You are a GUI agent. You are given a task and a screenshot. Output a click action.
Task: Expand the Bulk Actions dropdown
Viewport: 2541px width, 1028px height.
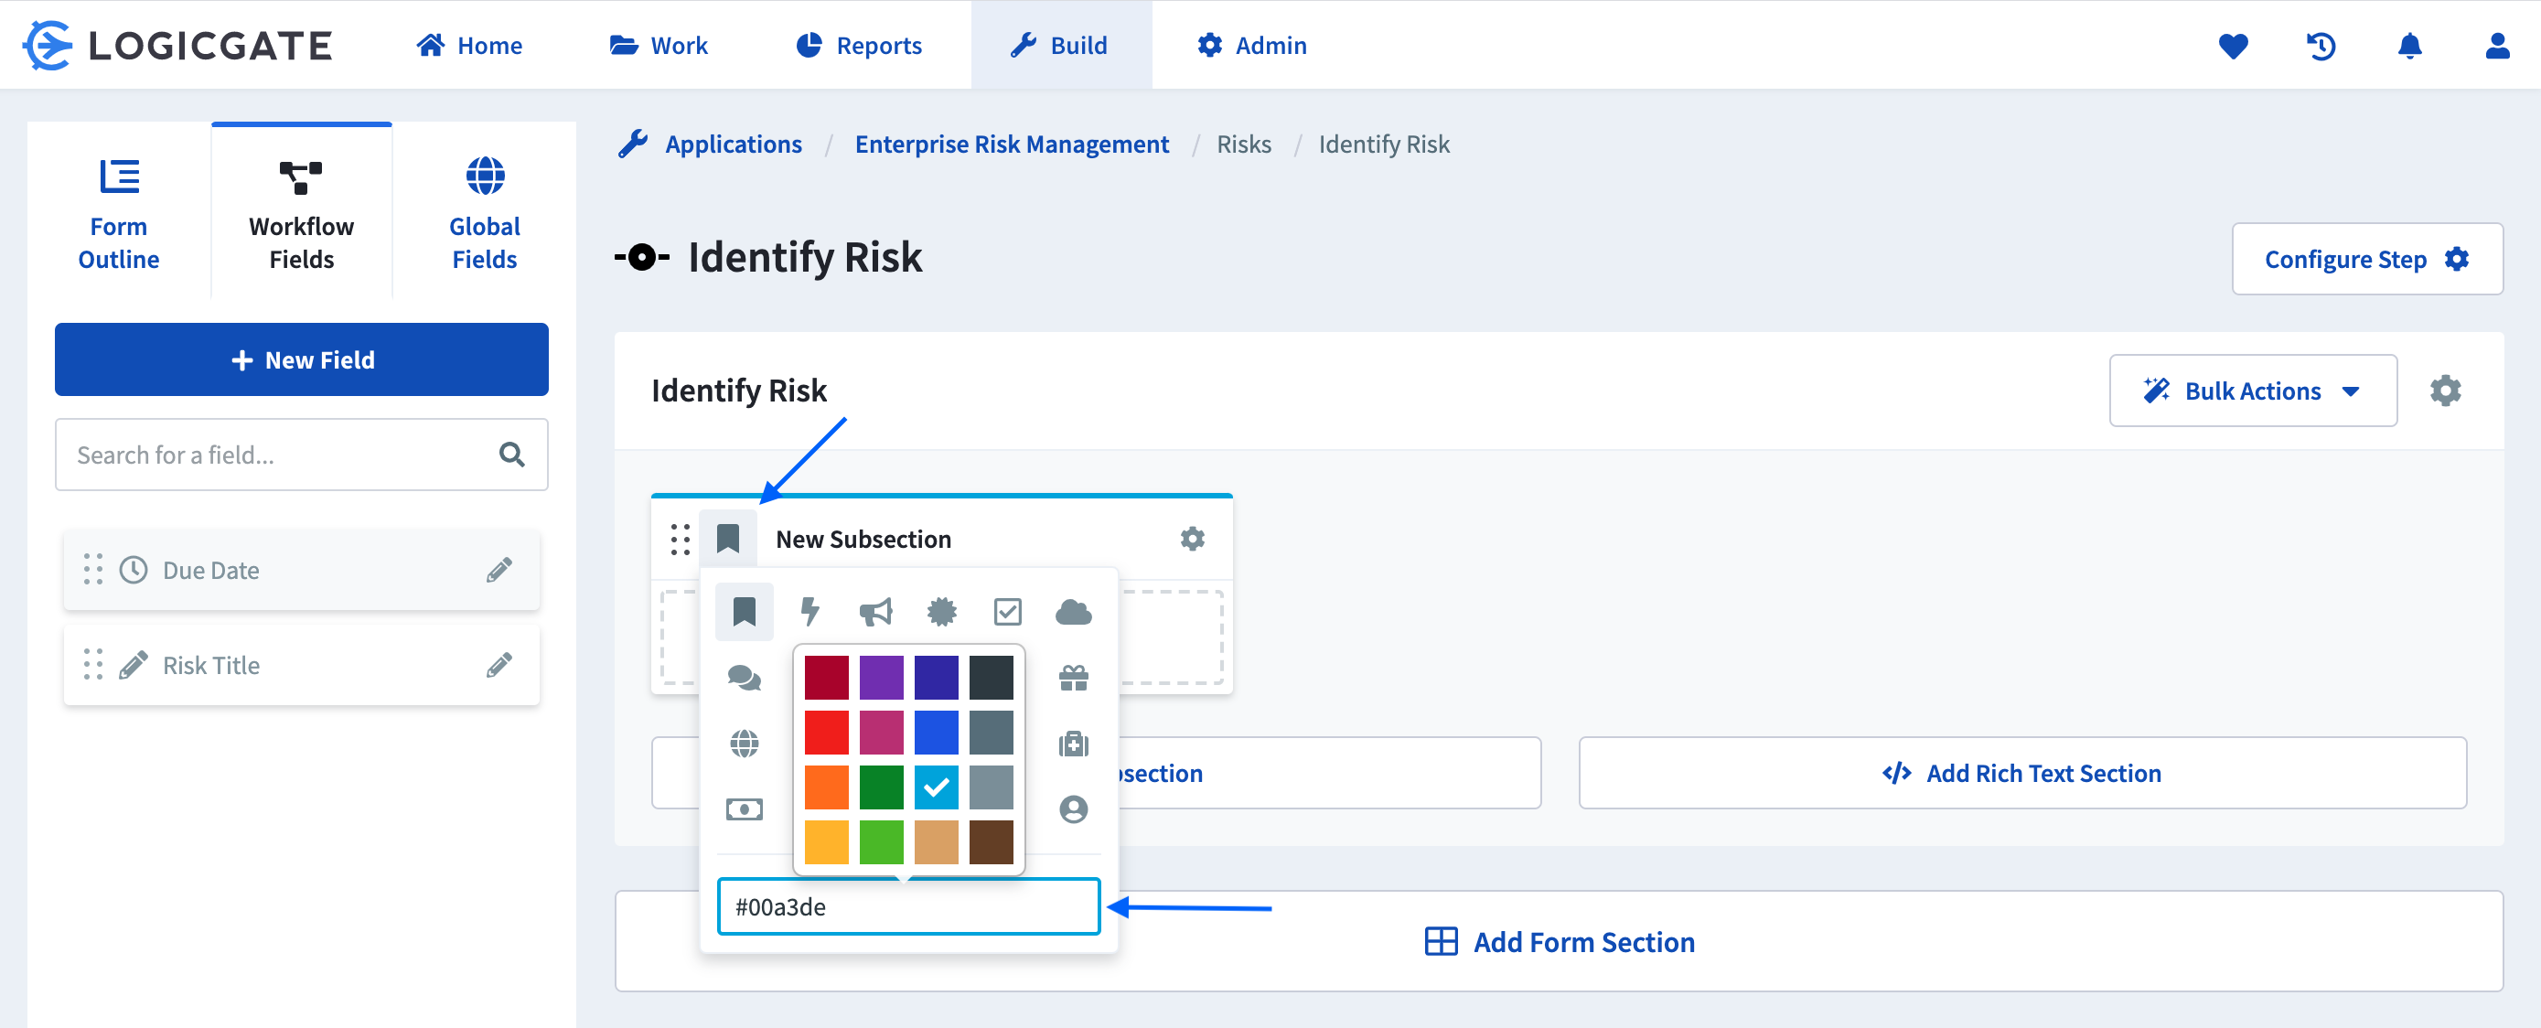pos(2252,391)
